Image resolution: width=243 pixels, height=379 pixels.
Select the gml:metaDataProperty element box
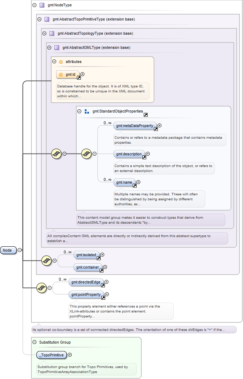click(135, 126)
